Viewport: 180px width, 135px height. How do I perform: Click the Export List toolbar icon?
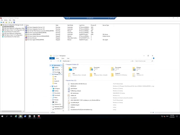tap(11, 22)
